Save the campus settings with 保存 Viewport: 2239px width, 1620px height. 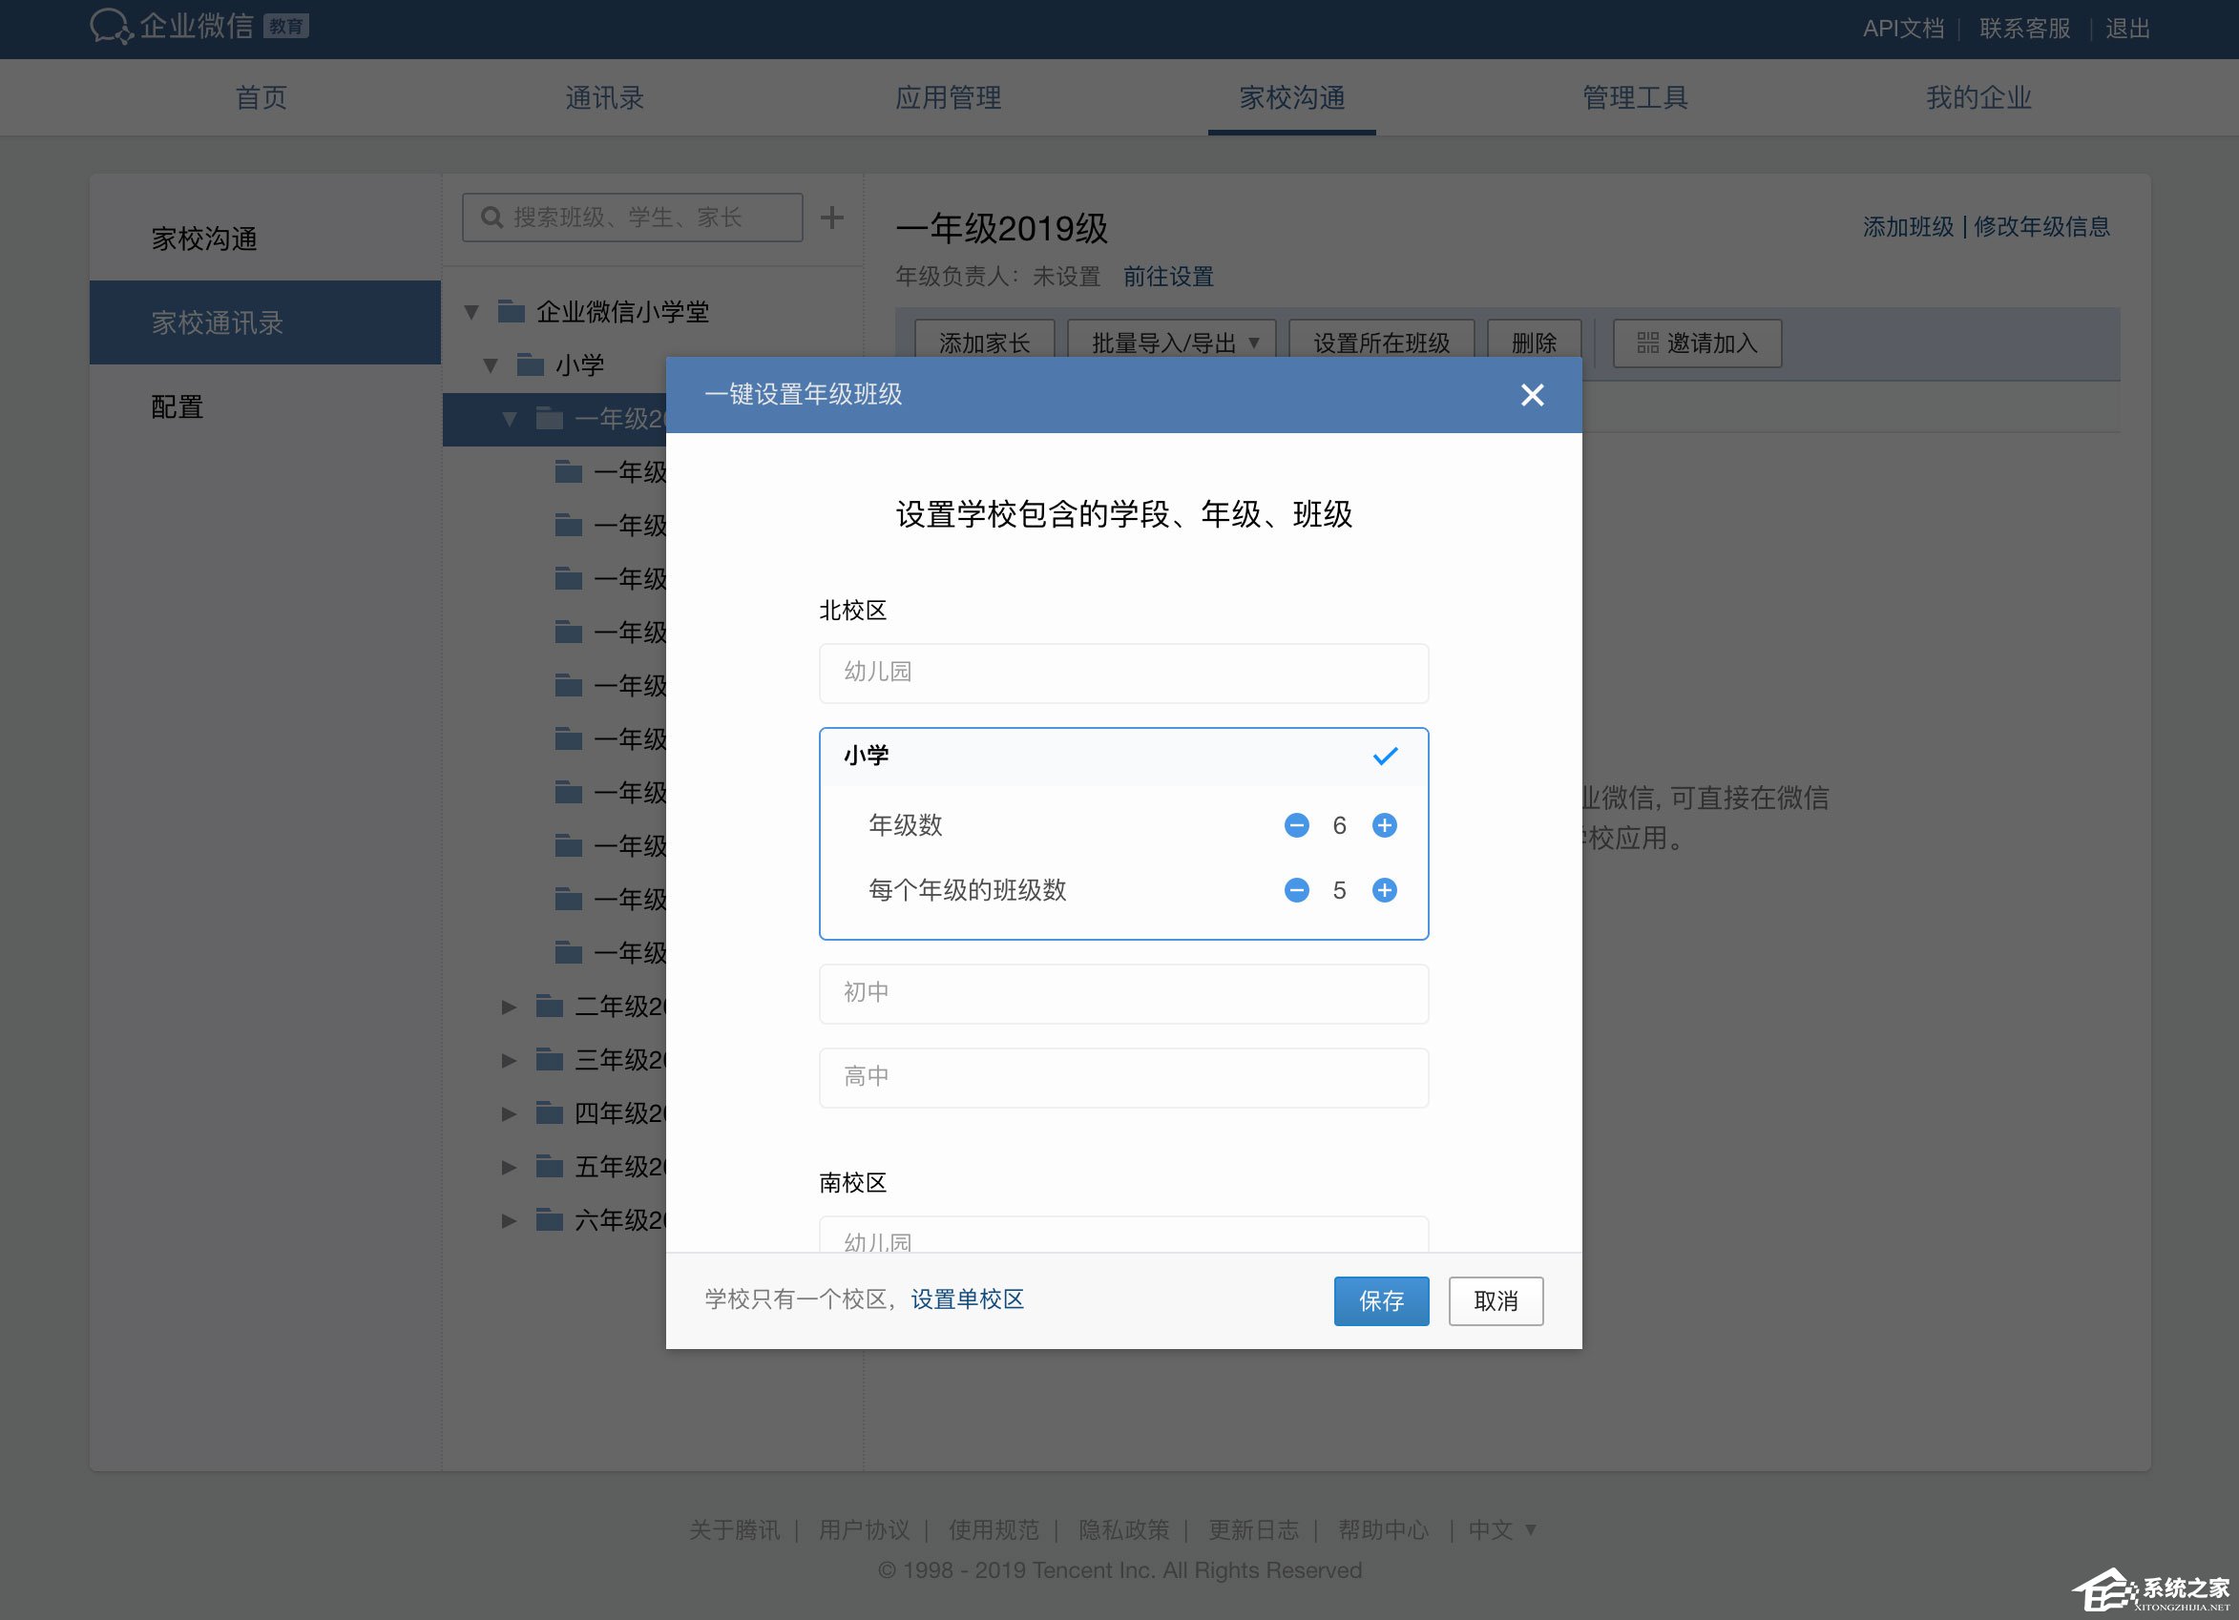point(1381,1301)
